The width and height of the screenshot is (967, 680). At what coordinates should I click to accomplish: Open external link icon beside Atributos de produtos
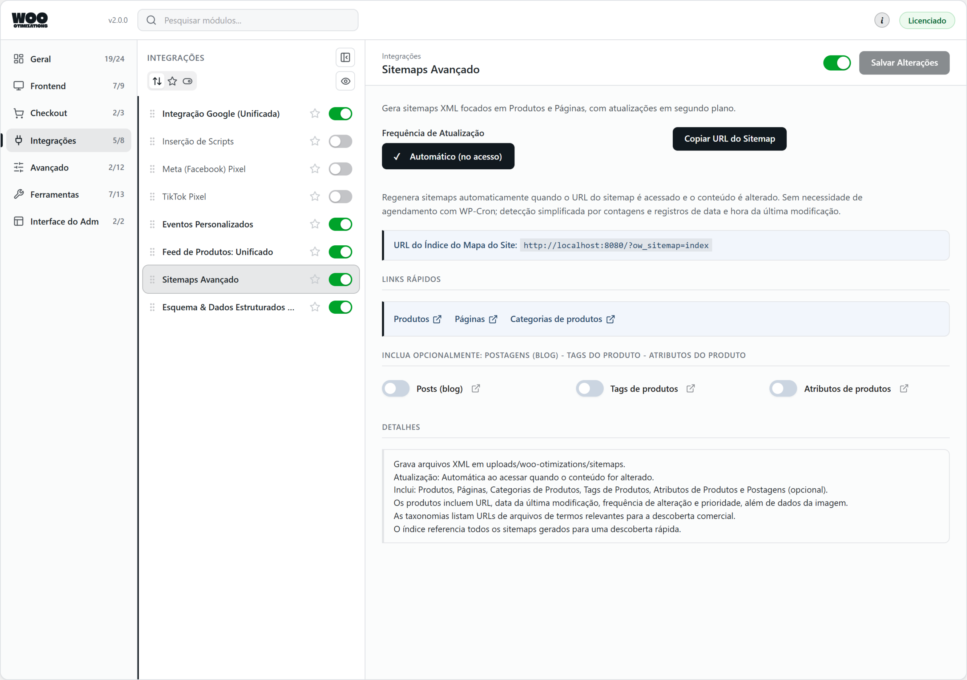tap(904, 389)
